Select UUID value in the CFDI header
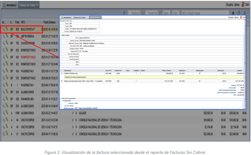 click(83, 29)
